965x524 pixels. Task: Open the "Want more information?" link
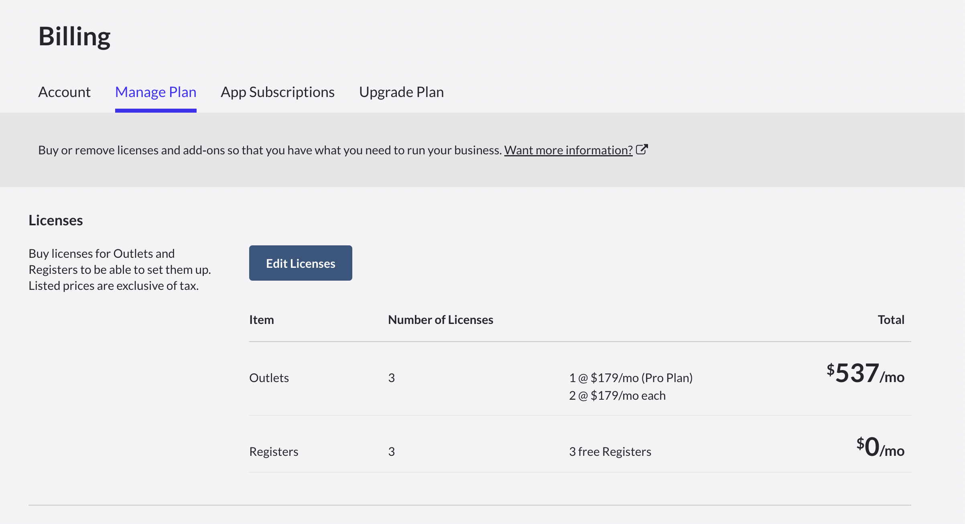(x=568, y=150)
